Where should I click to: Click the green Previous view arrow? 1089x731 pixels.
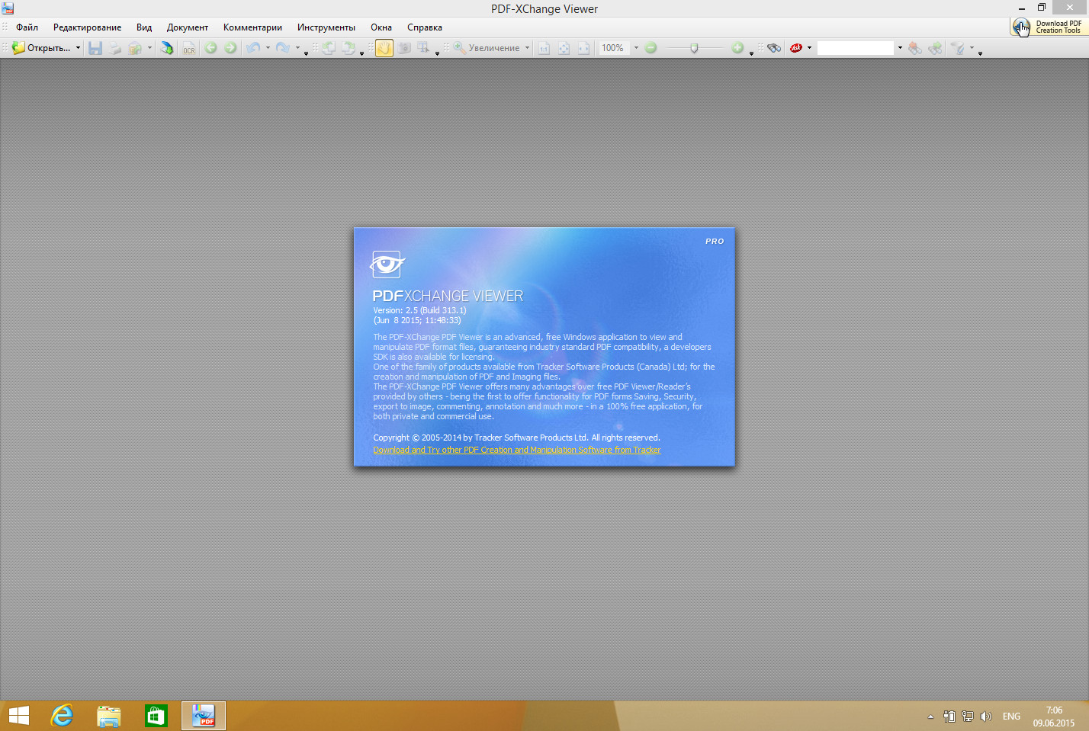coord(210,48)
